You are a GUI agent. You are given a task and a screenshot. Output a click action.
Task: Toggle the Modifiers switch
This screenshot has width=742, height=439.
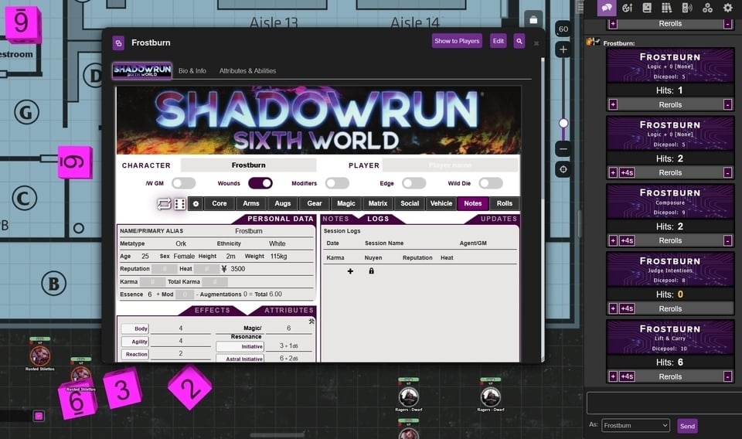(x=337, y=183)
